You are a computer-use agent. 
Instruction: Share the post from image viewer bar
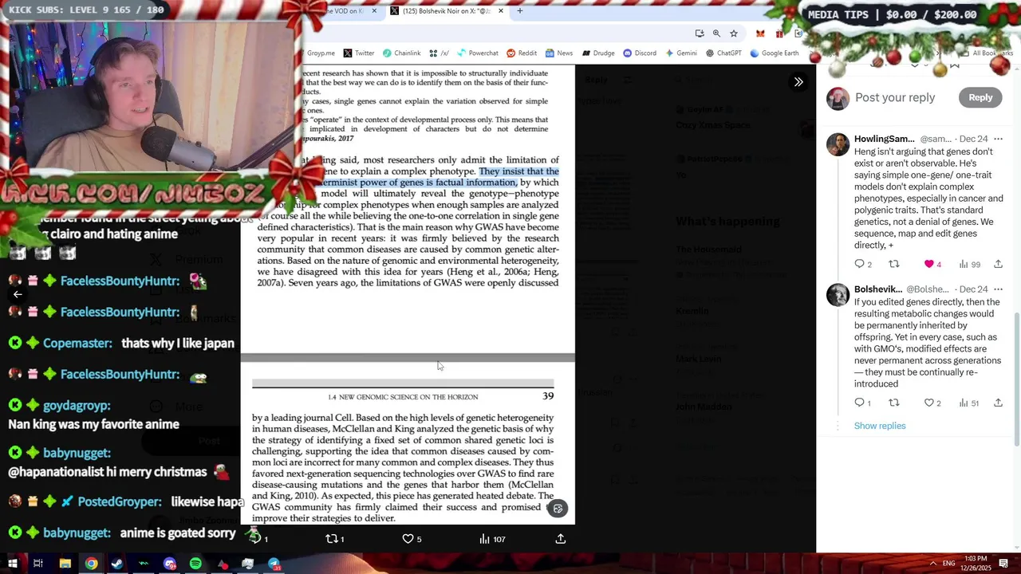pyautogui.click(x=561, y=539)
